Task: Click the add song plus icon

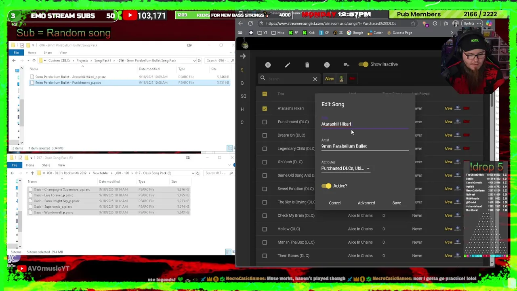Action: [x=268, y=65]
